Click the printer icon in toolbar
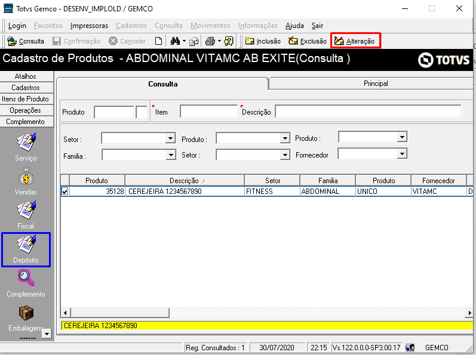The width and height of the screenshot is (476, 355). 210,41
